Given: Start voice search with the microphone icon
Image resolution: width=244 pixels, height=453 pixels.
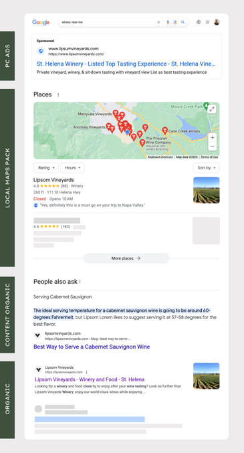Looking at the screenshot, I should (x=168, y=22).
